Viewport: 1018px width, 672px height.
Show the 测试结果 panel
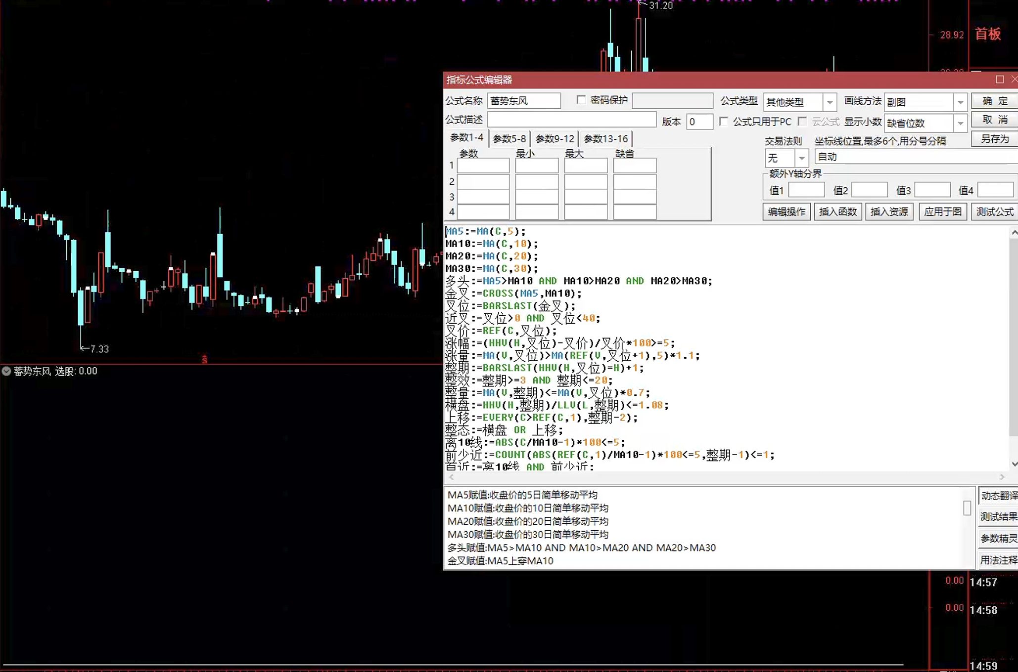pyautogui.click(x=999, y=517)
